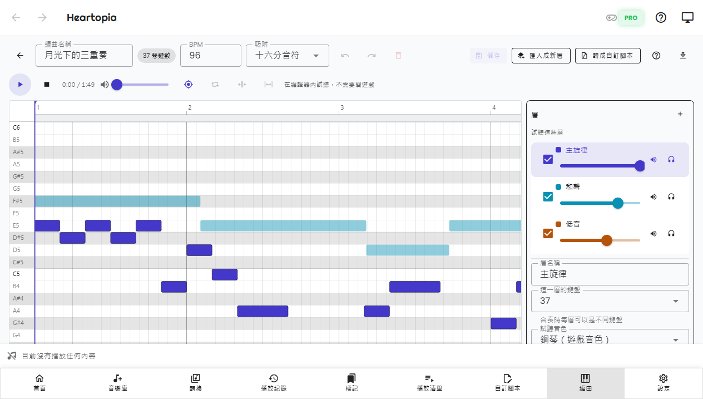Solo 低音 layer with headphones icon

[671, 234]
